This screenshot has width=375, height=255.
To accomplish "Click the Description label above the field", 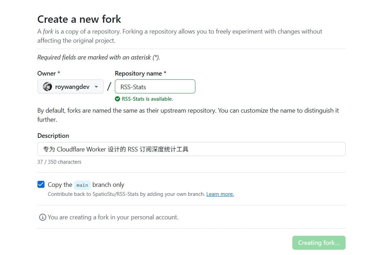I will tap(53, 136).
